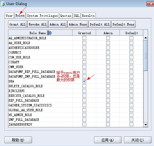Select the HS_ADMIN_ROLE name

20,115
